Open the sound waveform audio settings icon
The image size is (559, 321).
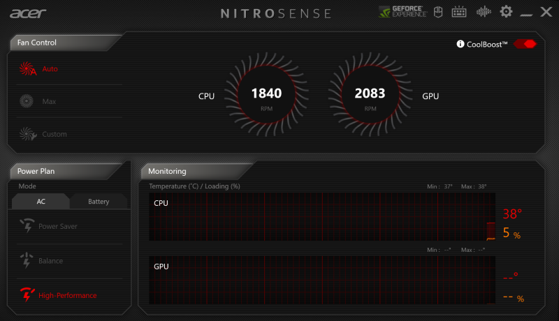pyautogui.click(x=484, y=12)
